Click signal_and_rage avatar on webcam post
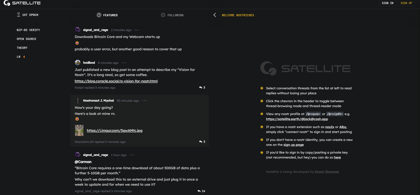This screenshot has width=420, height=195. coord(78,30)
